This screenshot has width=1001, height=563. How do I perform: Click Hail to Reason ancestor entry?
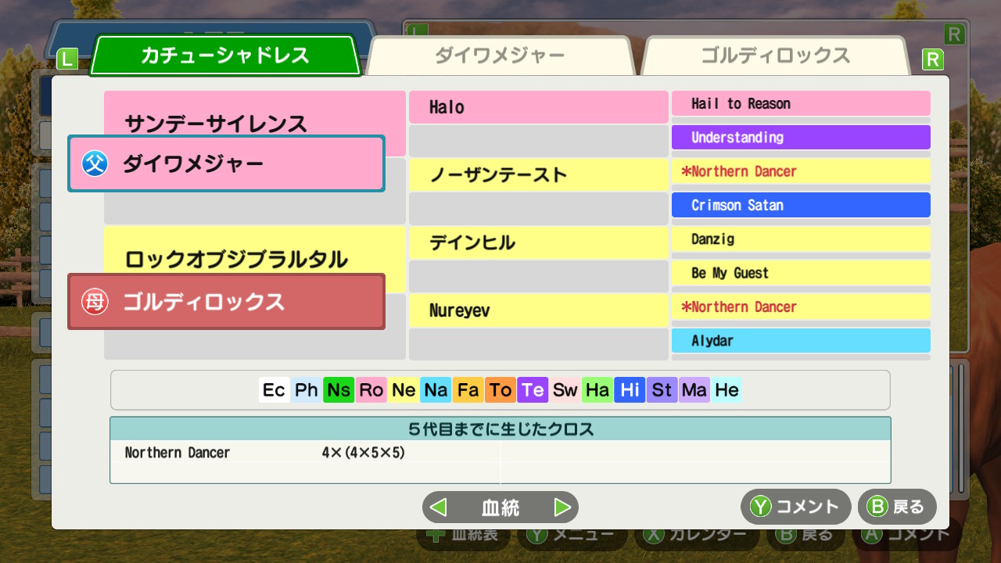801,103
